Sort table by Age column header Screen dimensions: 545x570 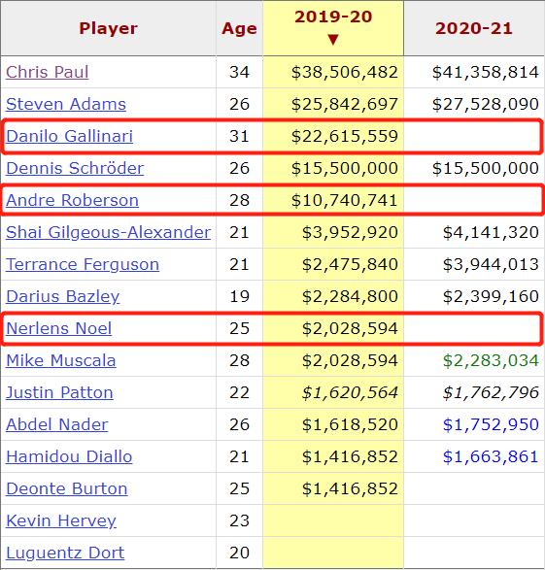pos(239,28)
